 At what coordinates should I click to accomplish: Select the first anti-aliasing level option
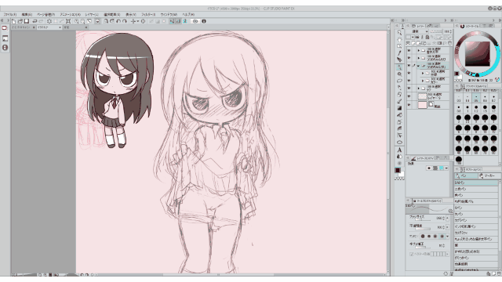pos(423,237)
